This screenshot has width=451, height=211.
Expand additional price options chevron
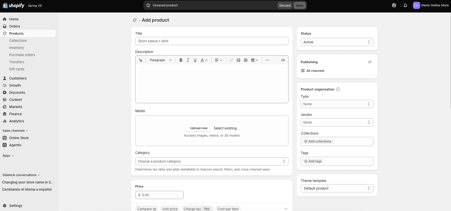(x=286, y=209)
